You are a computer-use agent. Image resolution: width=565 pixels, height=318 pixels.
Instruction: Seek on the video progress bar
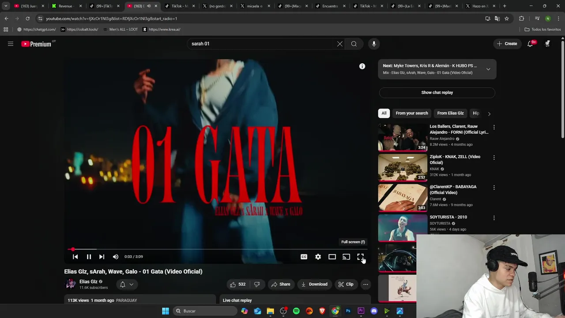(x=217, y=250)
